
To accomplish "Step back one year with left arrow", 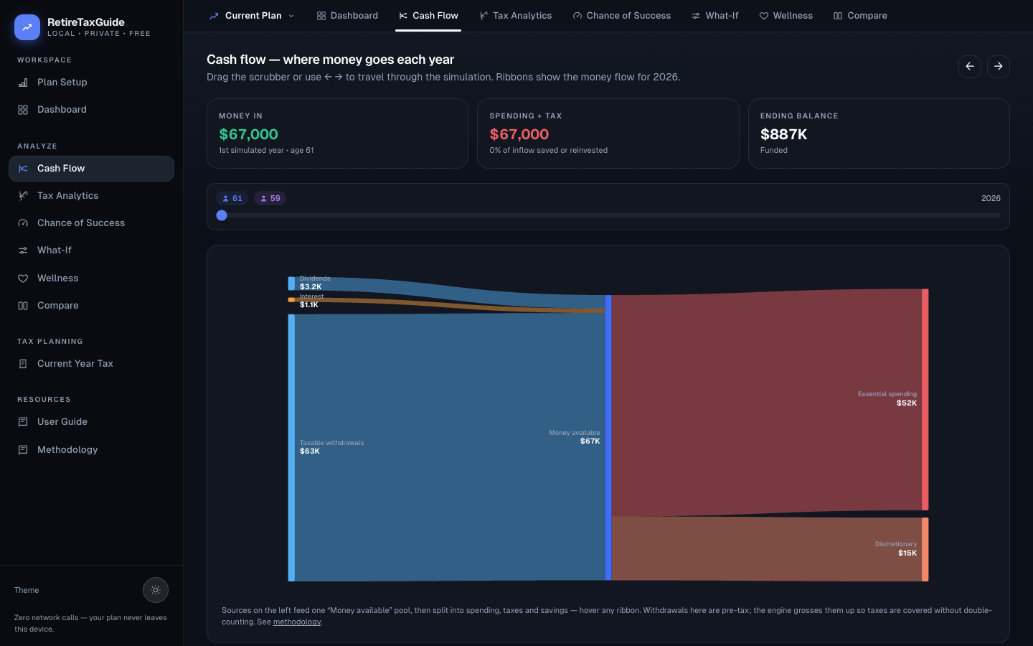I will click(x=970, y=67).
